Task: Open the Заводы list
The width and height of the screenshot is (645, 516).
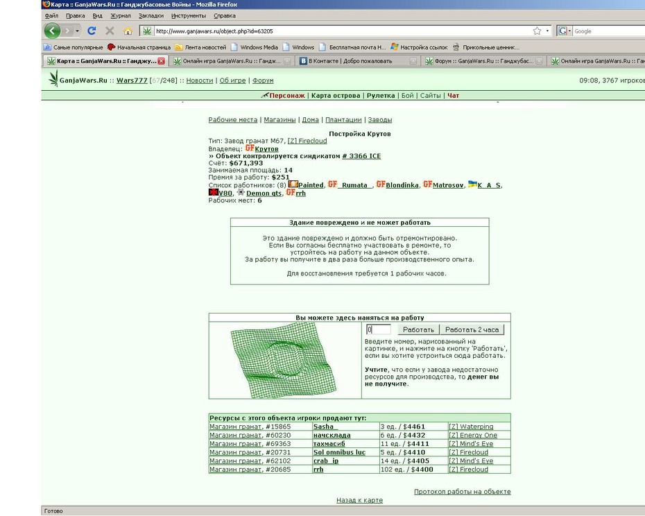Action: coord(379,120)
